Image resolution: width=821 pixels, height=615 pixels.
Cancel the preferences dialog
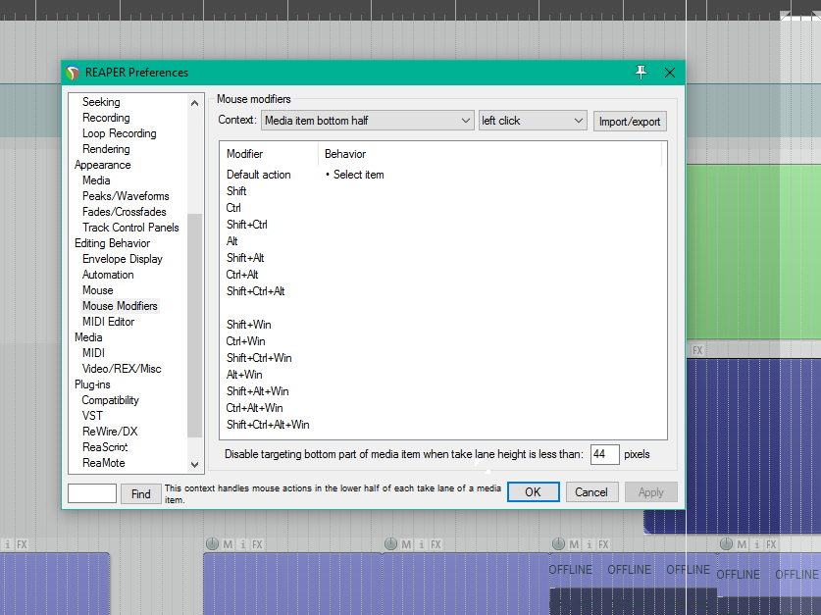(591, 492)
